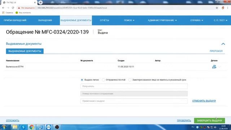This screenshot has width=231, height=130.
Task: Click the Выписка из ЕГРН row name
Action: tap(14, 66)
